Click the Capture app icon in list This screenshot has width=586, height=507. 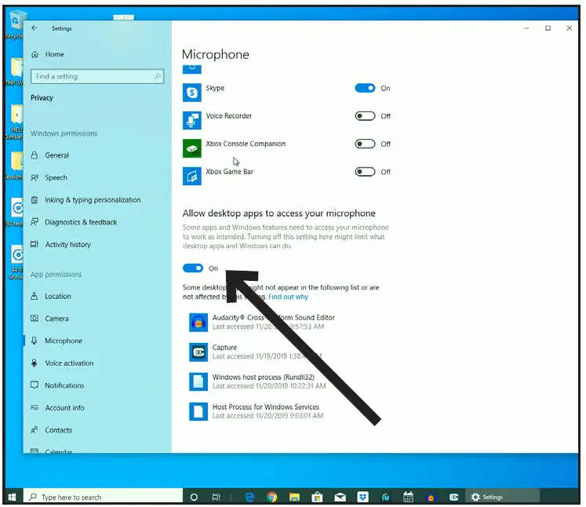(198, 352)
